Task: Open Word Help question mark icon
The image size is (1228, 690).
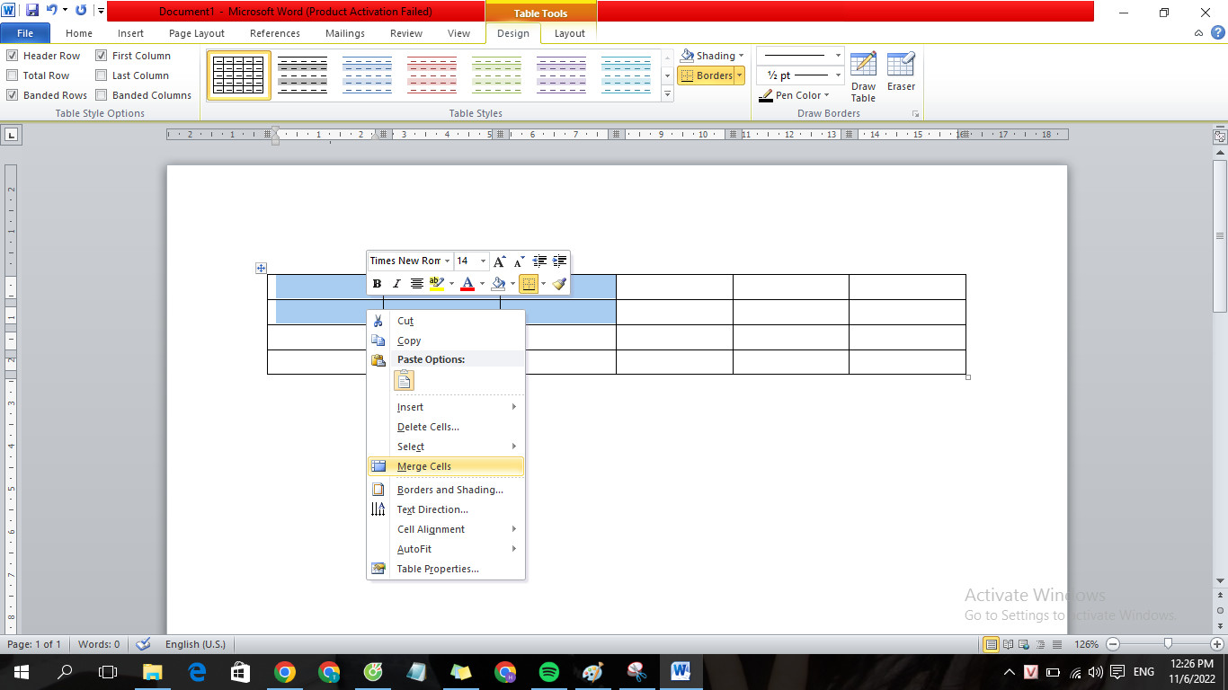Action: (x=1217, y=32)
